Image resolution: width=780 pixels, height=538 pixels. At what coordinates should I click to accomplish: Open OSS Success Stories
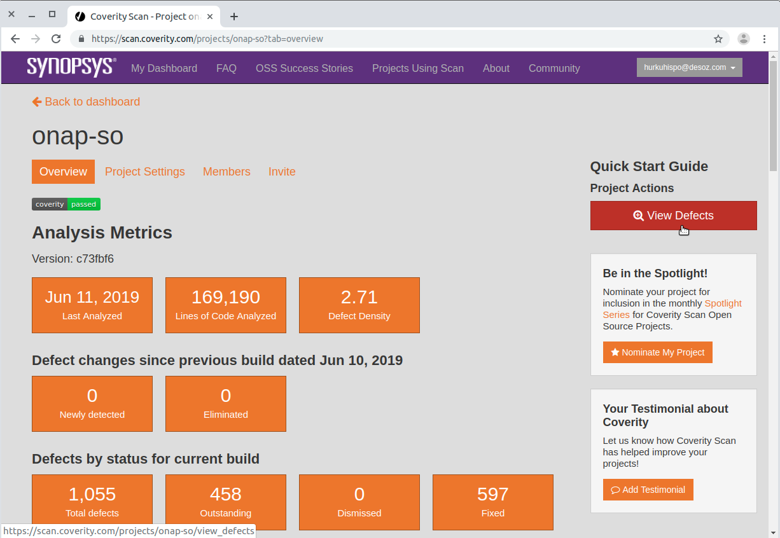point(304,68)
